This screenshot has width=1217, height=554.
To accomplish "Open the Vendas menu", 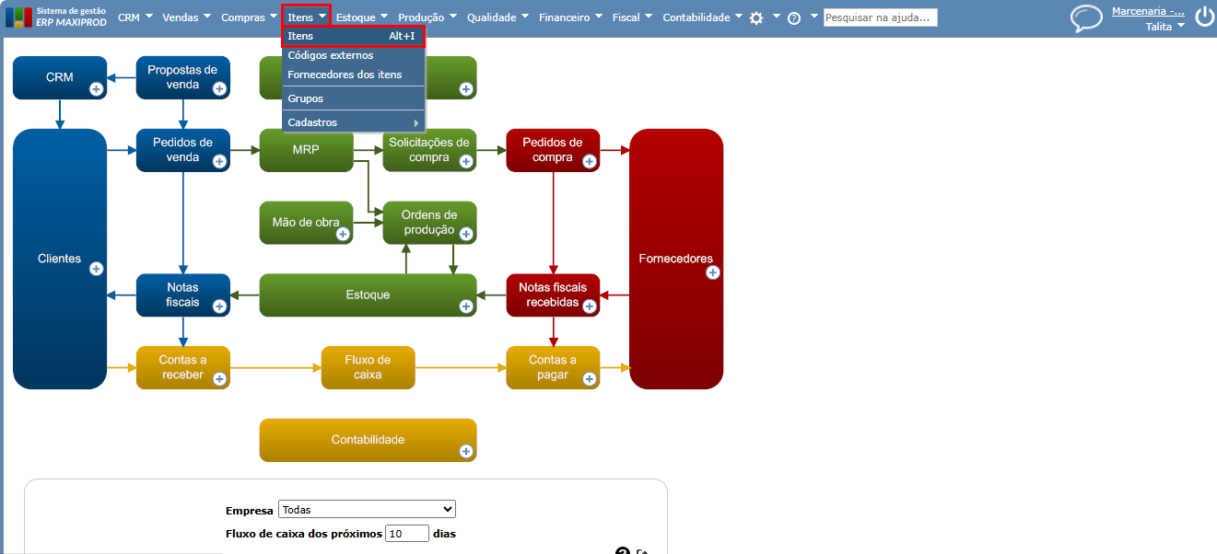I will pyautogui.click(x=187, y=17).
